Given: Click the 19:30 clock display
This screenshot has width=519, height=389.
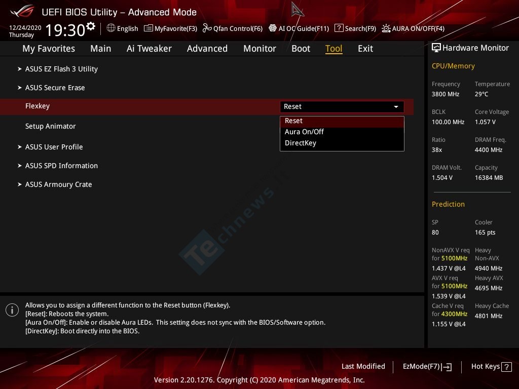Looking at the screenshot, I should point(65,30).
